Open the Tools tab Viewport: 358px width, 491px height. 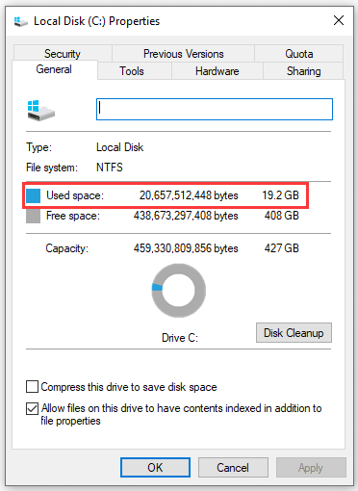coord(132,71)
